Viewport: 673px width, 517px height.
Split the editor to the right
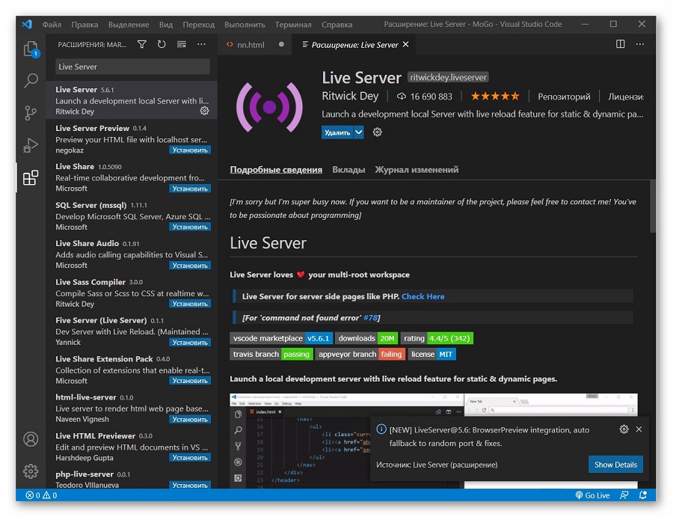pyautogui.click(x=620, y=44)
